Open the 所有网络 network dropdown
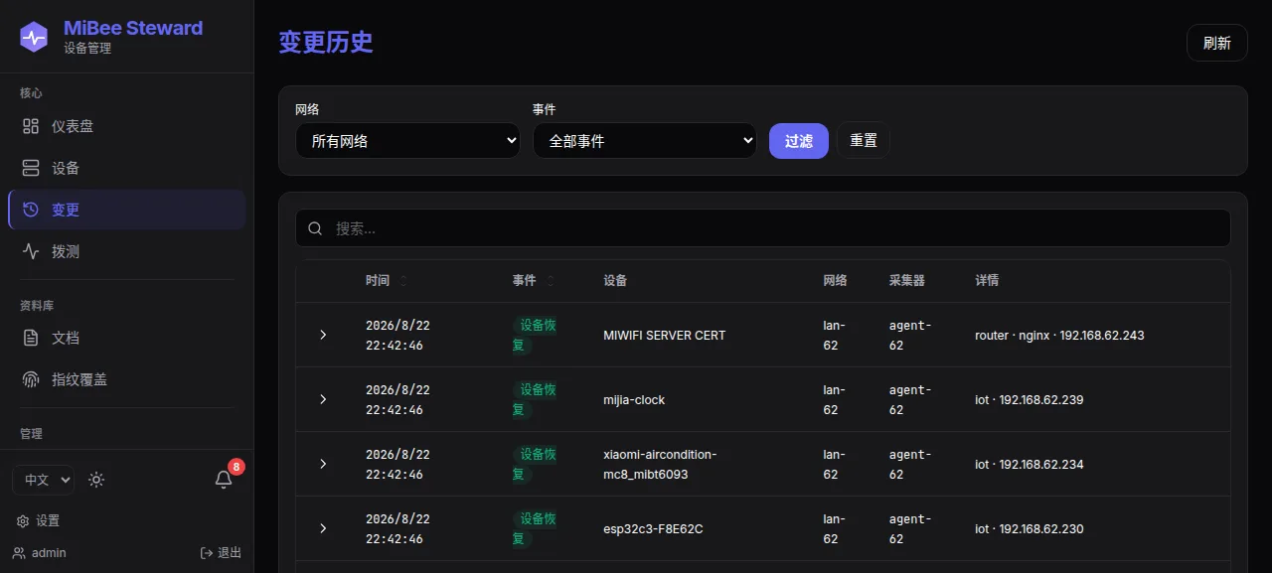Image resolution: width=1272 pixels, height=573 pixels. (x=407, y=140)
